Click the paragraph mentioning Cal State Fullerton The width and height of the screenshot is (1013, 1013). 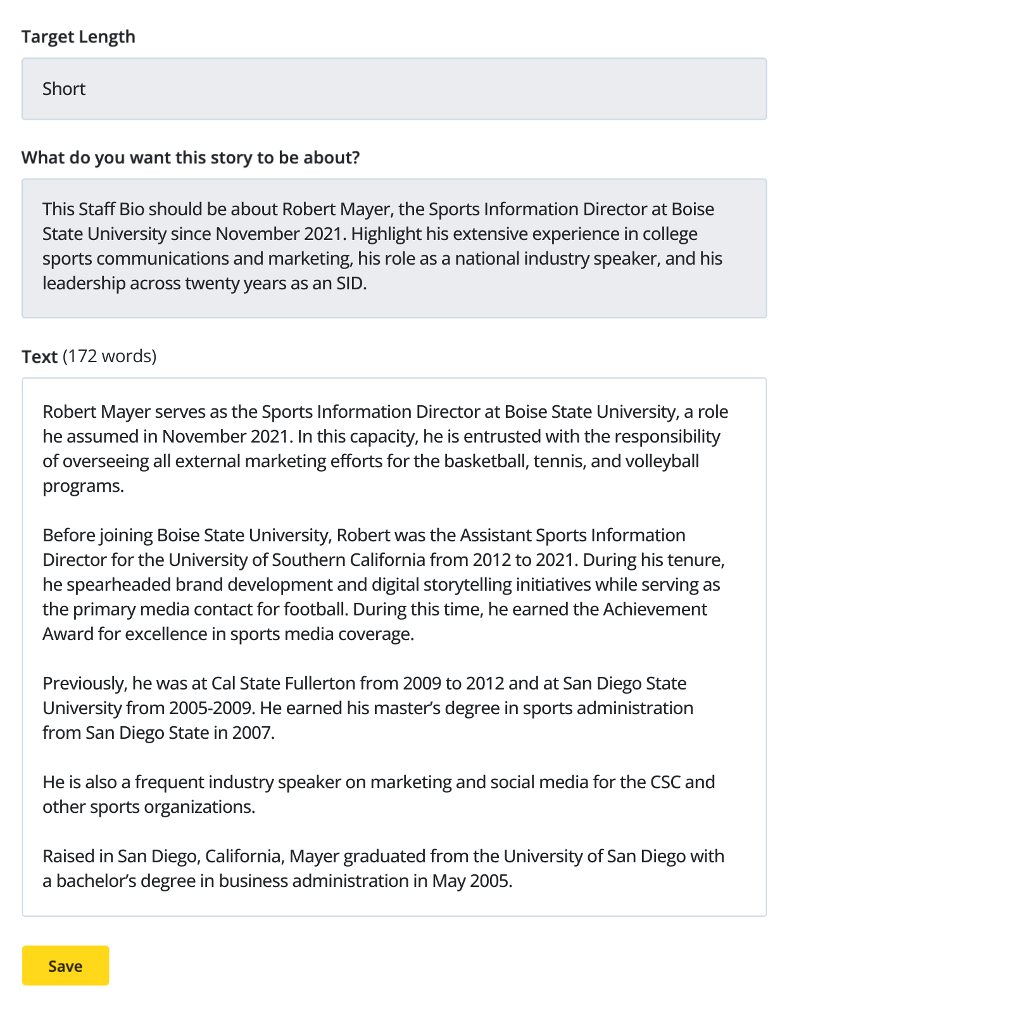(x=368, y=708)
